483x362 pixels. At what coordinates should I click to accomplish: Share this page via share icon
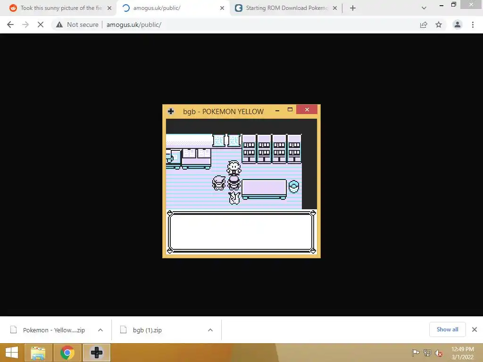pos(424,25)
